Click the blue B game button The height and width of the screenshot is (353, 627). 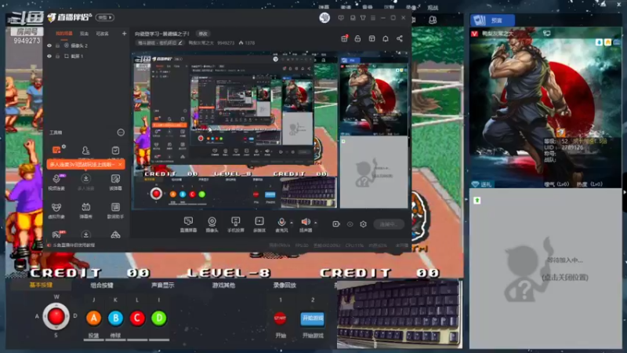click(115, 318)
